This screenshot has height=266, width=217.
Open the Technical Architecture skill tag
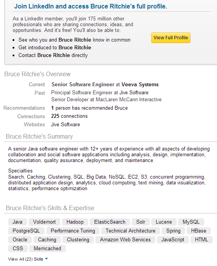130,231
